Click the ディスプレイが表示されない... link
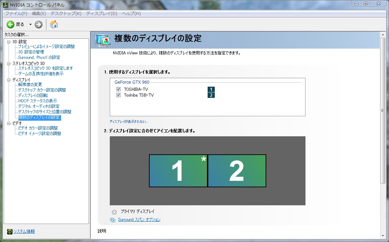The height and width of the screenshot is (242, 389). tap(129, 121)
